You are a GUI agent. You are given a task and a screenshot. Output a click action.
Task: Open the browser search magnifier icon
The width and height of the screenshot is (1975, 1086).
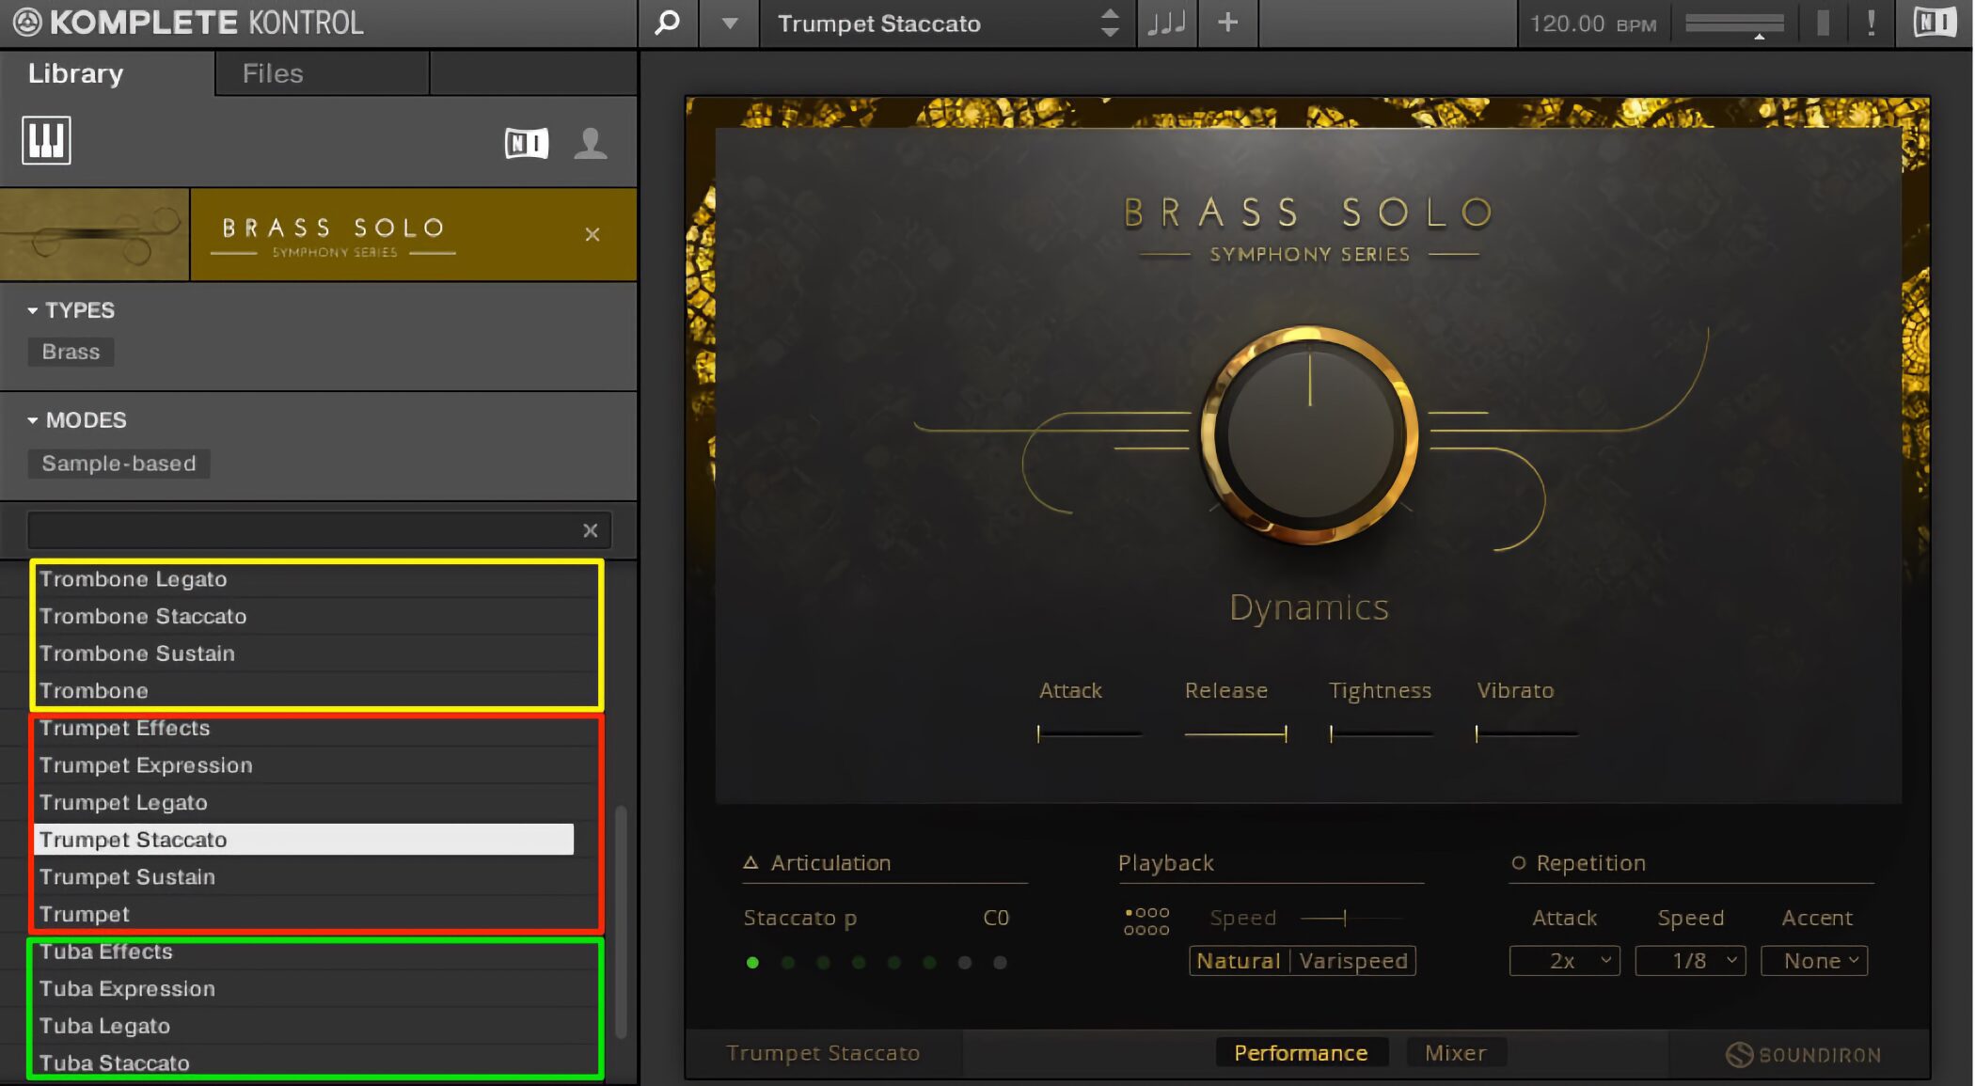[x=668, y=23]
